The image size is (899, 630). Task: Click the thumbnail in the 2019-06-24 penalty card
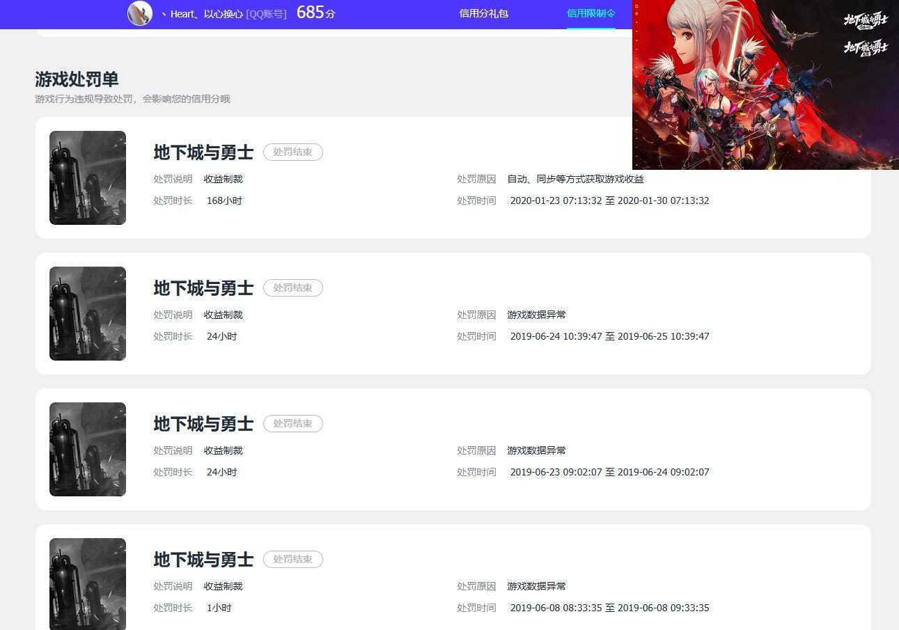tap(88, 313)
